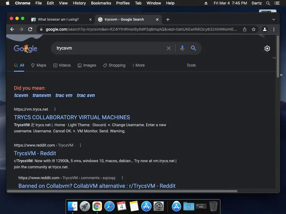286x214 pixels.
Task: Open the Profiles menu
Action: click(x=123, y=3)
